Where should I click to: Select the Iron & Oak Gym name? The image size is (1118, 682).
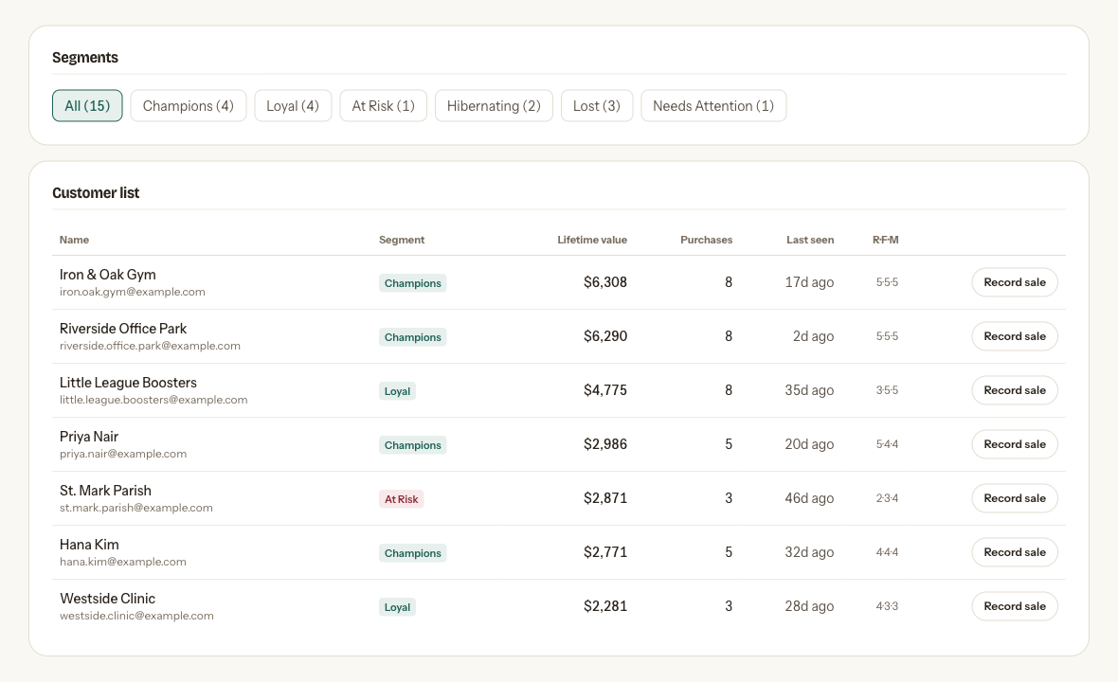tap(108, 275)
